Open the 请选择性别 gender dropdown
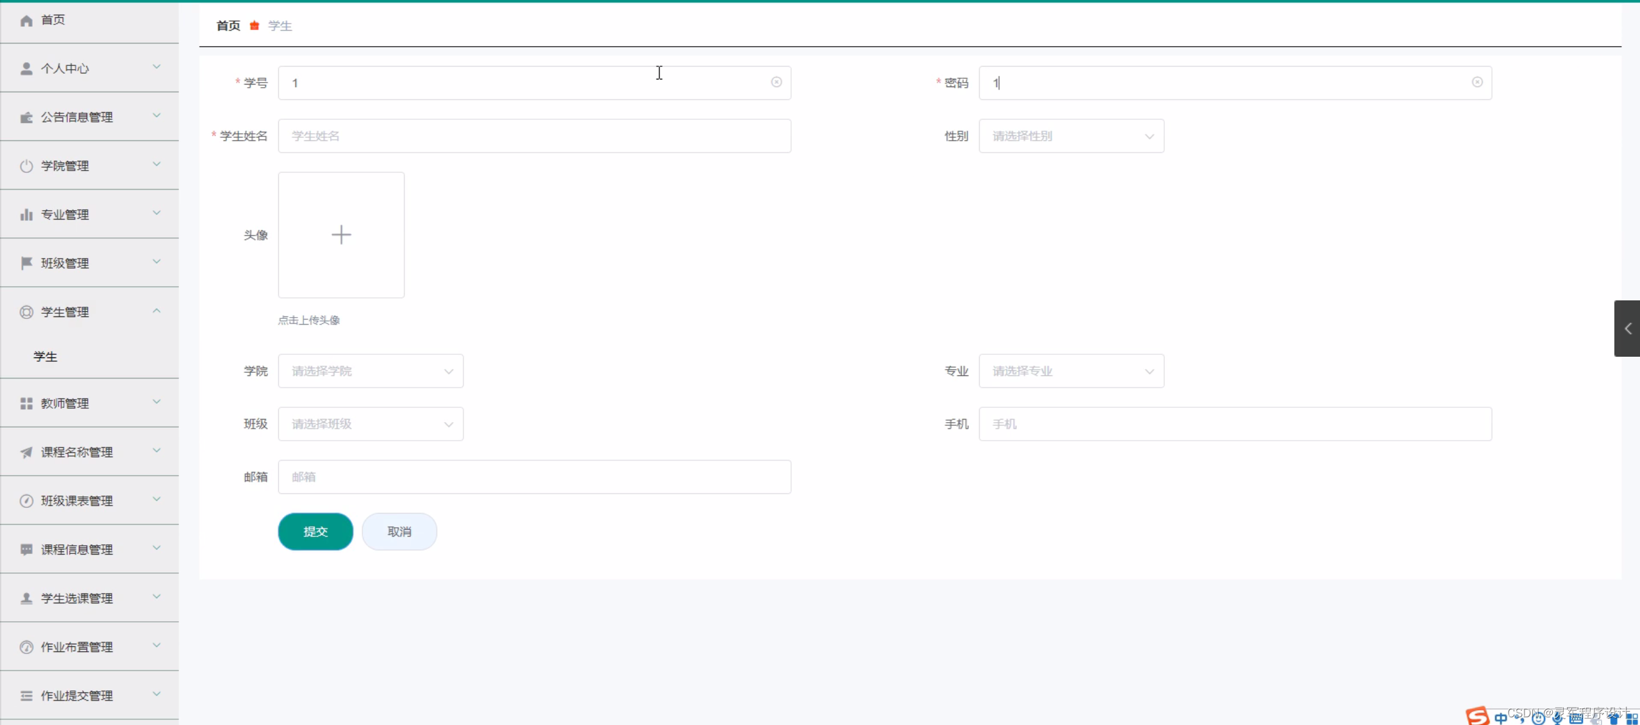Screen dimensions: 1640x725 click(x=1071, y=136)
